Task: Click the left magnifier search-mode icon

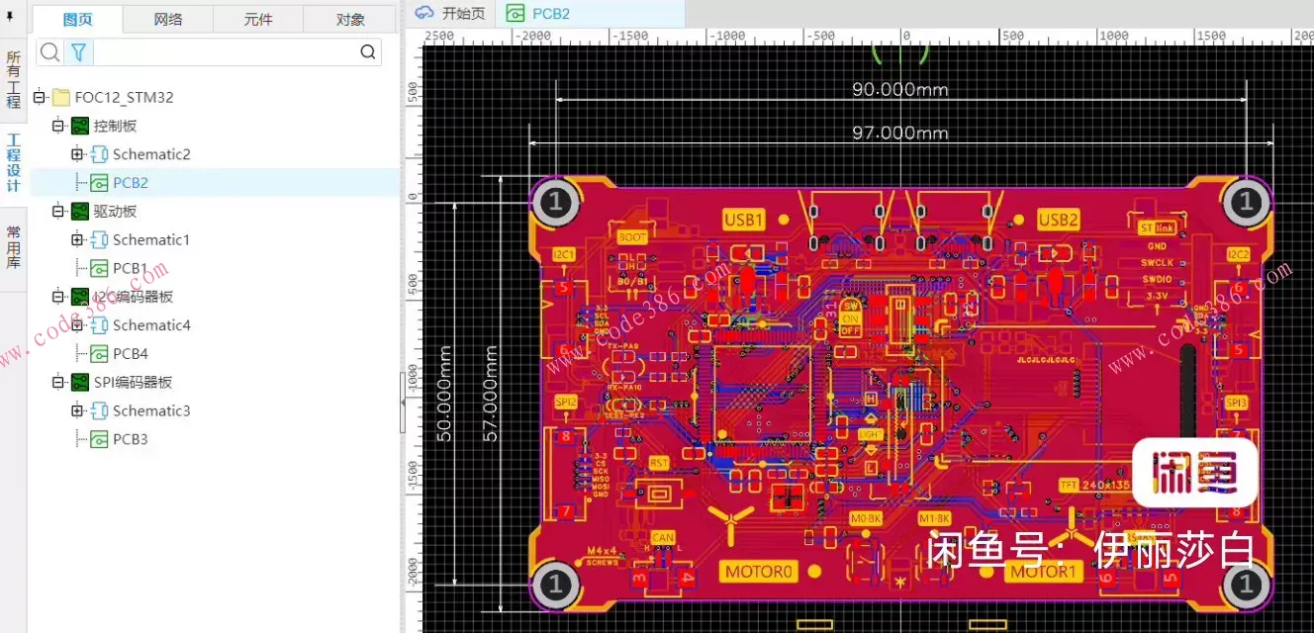Action: pos(49,52)
